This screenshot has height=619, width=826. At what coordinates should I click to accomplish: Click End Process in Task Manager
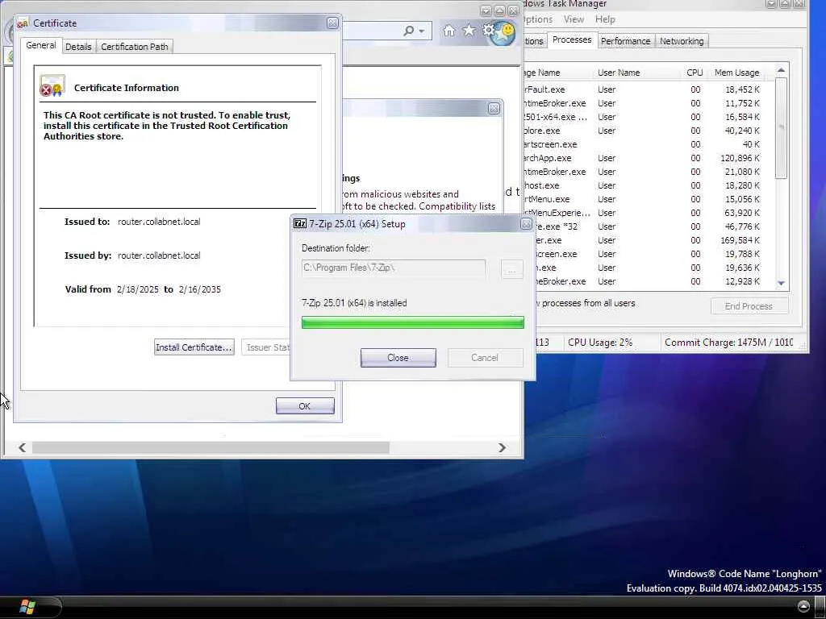pos(749,306)
